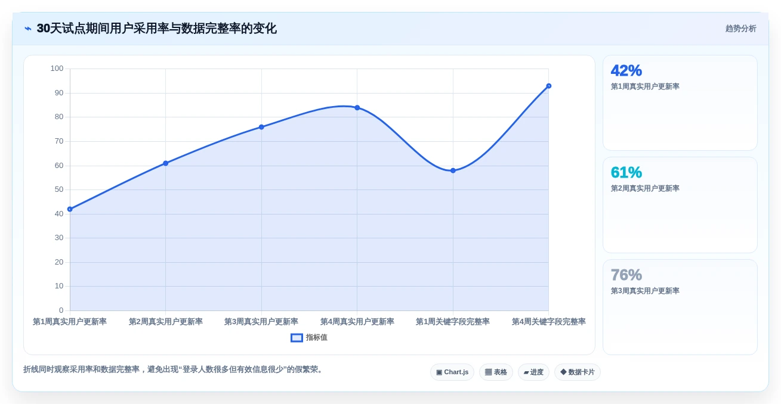This screenshot has width=781, height=404.
Task: Click the 第4周关键字段完整率 data point at 93
Action: tap(548, 86)
